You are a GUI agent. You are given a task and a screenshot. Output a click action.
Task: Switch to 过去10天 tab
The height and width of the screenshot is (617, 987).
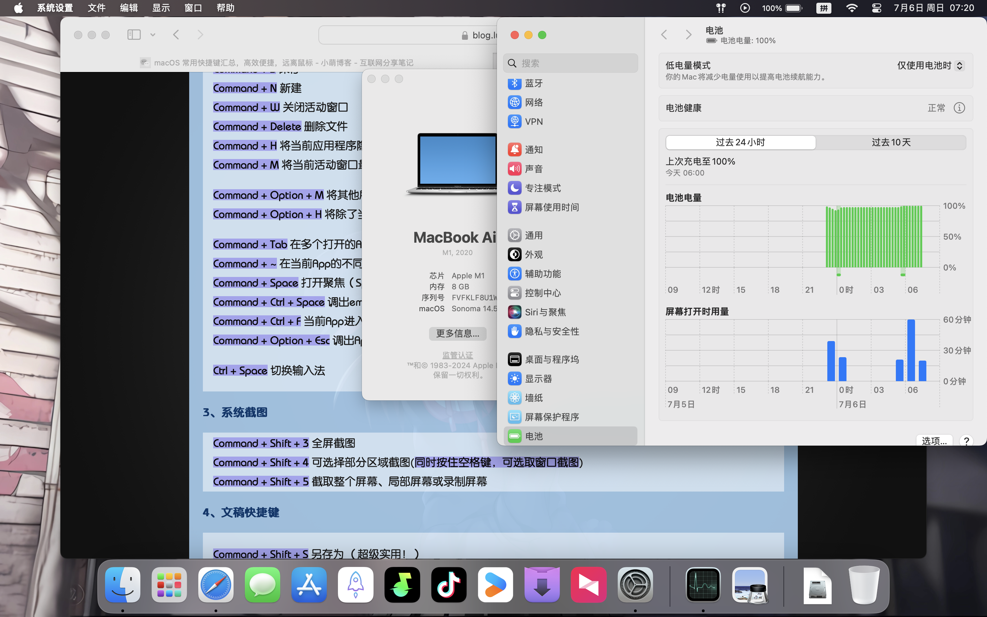tap(891, 142)
